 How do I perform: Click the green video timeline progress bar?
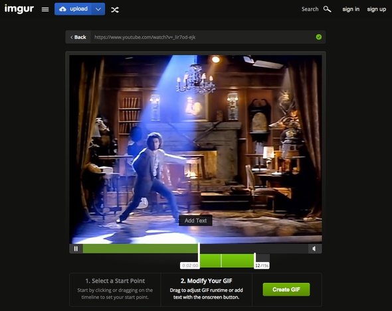(140, 249)
